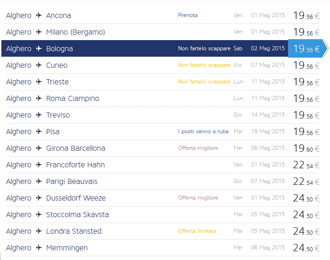Click the airplane icon in highlighted Bologna row

coord(39,48)
